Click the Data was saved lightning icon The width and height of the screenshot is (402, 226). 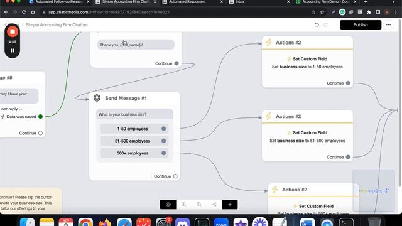[x=3, y=117]
